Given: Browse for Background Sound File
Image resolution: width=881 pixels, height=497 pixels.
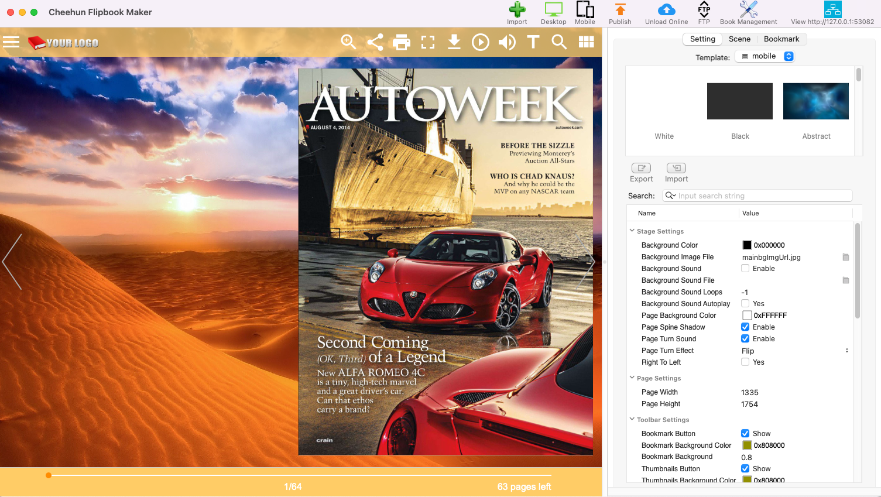Looking at the screenshot, I should click(845, 280).
